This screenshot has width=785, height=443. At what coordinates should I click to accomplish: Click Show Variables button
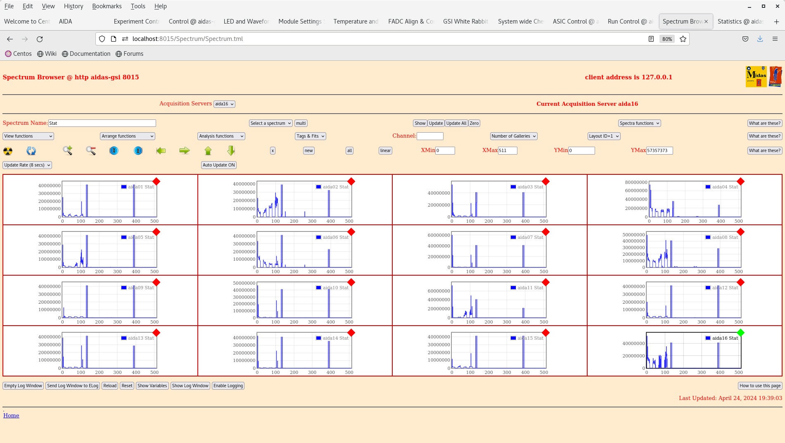152,386
